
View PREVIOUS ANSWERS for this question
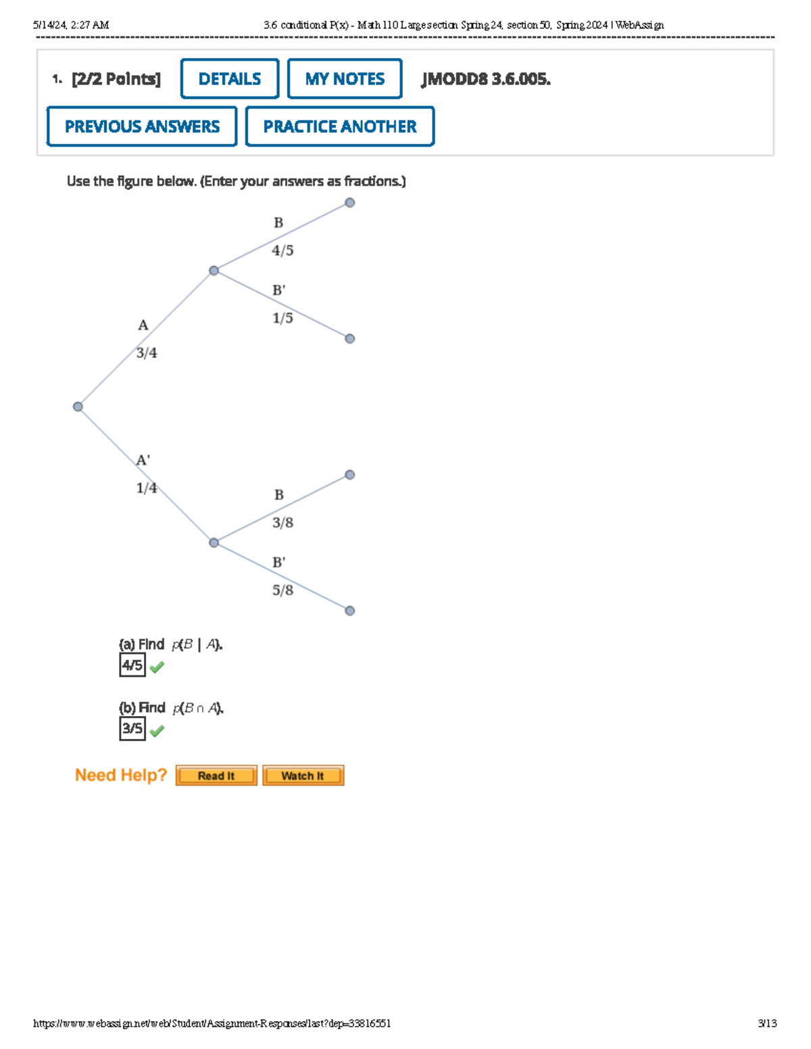click(x=141, y=126)
